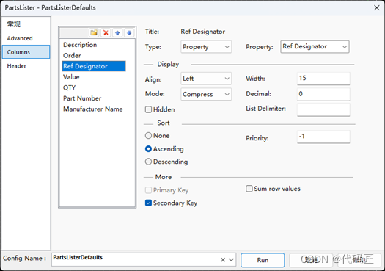The image size is (385, 271).
Task: Close the PartsLister dialog window
Action: pos(377,7)
